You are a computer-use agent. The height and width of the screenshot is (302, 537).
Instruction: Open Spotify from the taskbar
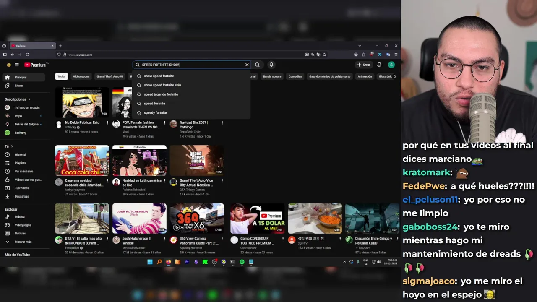pos(242,262)
